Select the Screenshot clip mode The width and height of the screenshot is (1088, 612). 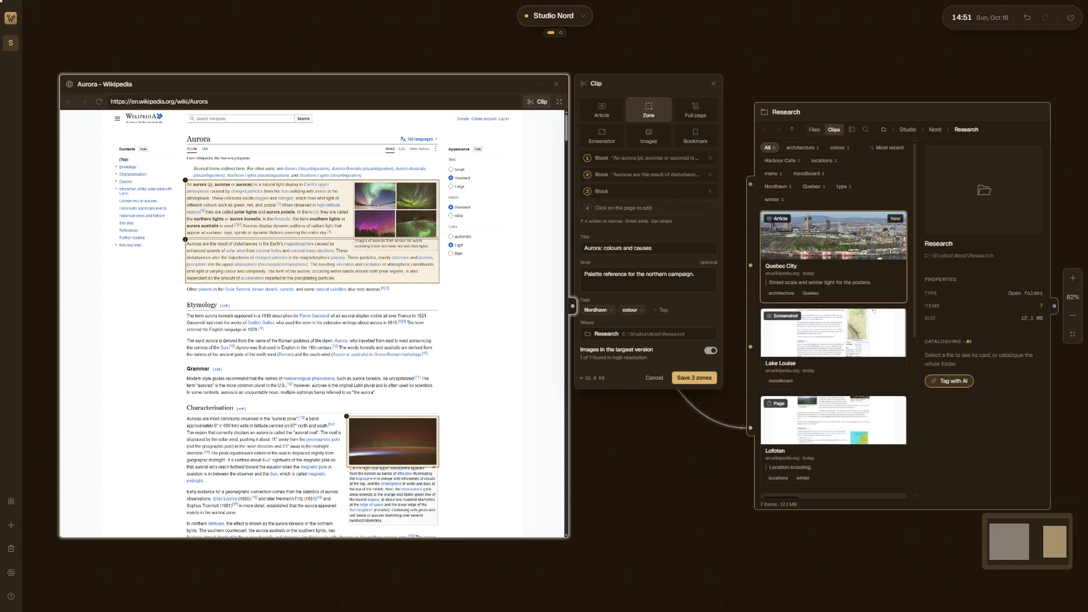pos(602,136)
